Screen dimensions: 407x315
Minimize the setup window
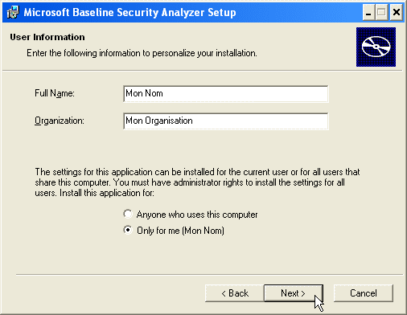tap(368, 13)
